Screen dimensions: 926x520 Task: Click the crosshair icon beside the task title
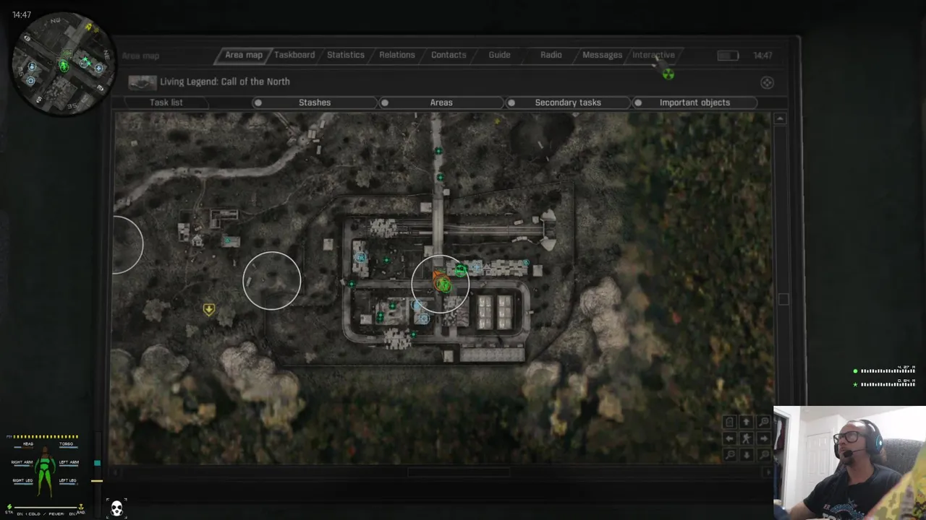(x=767, y=82)
